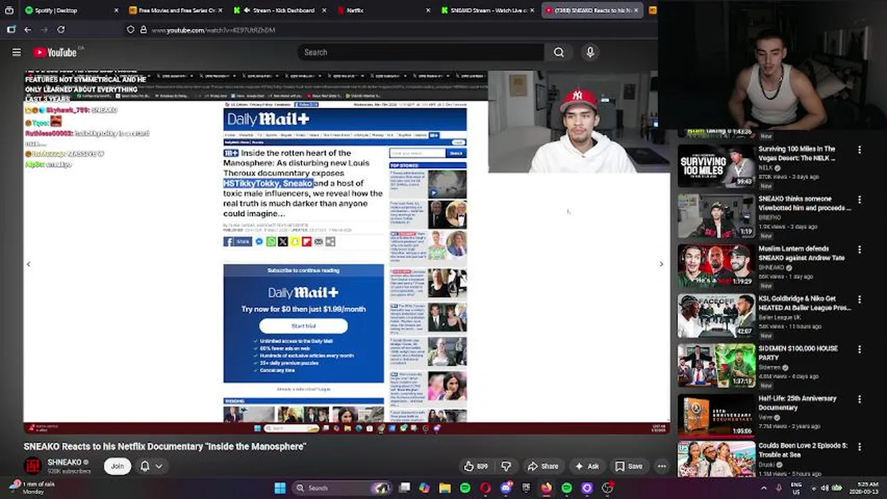Start voice search with the microphone icon
Viewport: 887px width, 499px height.
590,52
